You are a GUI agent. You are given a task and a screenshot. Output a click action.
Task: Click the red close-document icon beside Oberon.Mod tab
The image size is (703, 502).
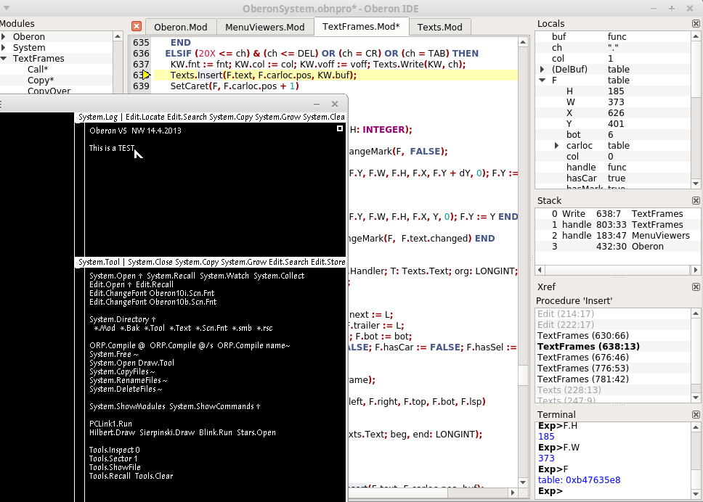click(x=137, y=26)
